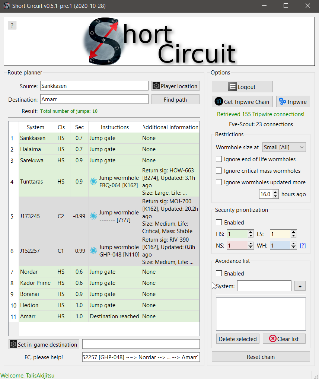Click the hamburger icon on Logout

pos(233,86)
